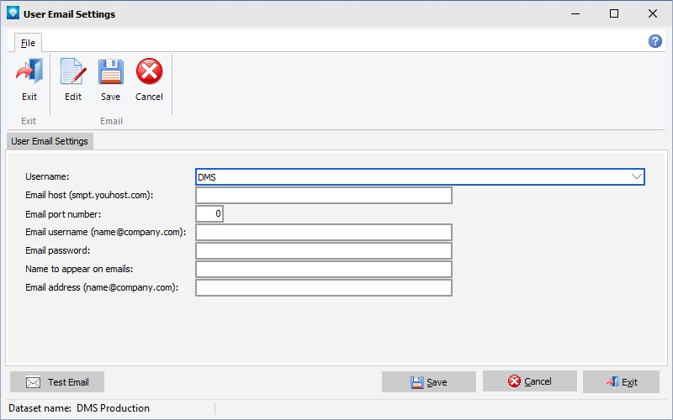Click the red Cancel icon in ribbon
This screenshot has width=673, height=420.
click(149, 73)
